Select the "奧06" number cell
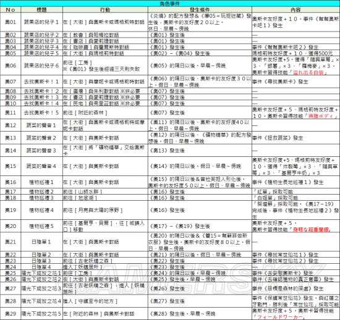Image resolution: width=340 pixels, height=320 pixels. (11, 65)
